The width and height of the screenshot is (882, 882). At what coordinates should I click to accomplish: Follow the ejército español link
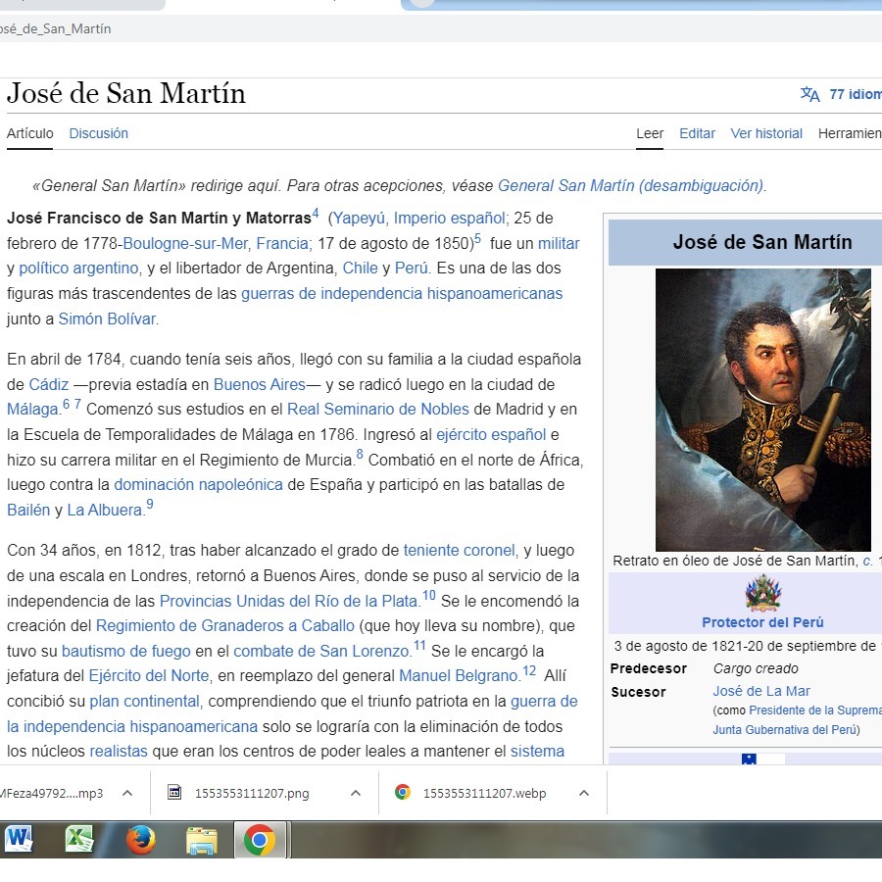pyautogui.click(x=491, y=435)
